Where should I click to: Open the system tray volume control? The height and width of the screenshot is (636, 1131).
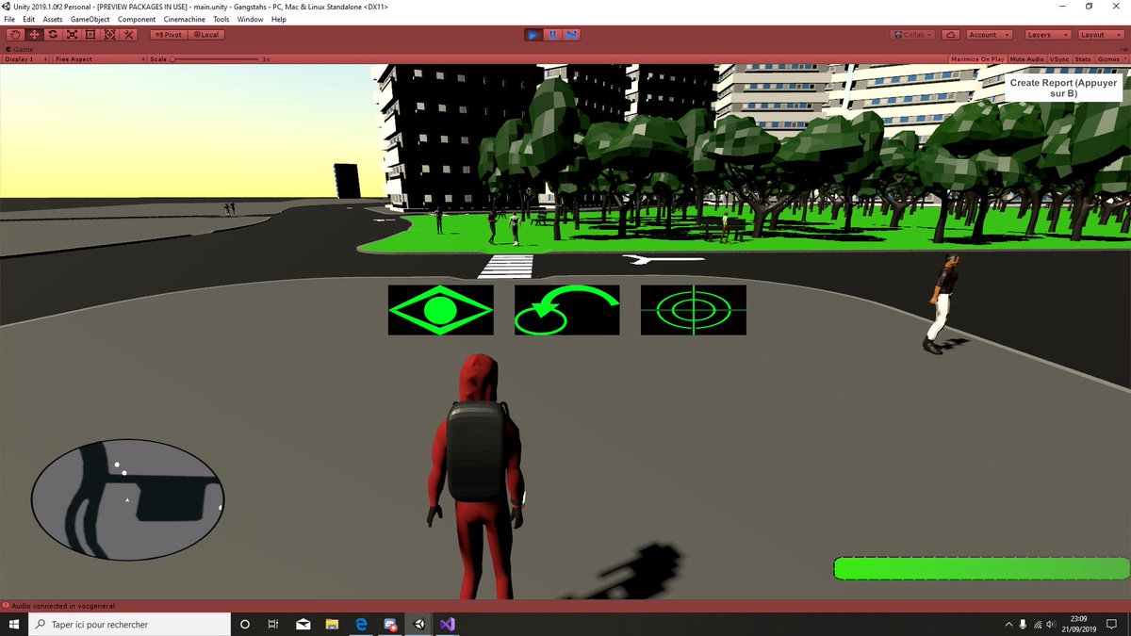pyautogui.click(x=1052, y=625)
